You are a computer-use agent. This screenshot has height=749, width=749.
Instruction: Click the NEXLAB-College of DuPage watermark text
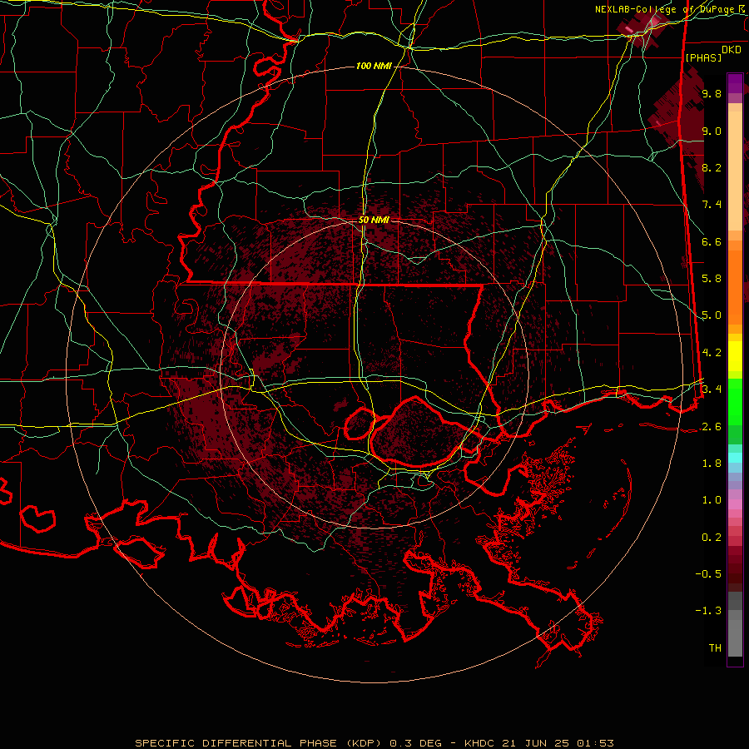pyautogui.click(x=667, y=9)
